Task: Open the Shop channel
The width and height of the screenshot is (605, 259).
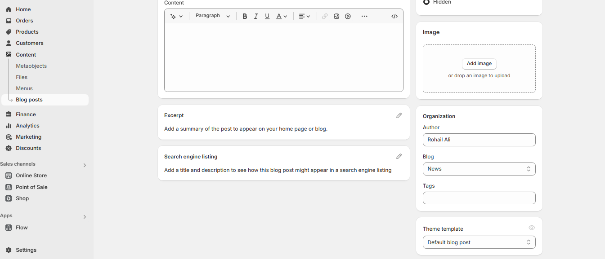Action: [22, 198]
